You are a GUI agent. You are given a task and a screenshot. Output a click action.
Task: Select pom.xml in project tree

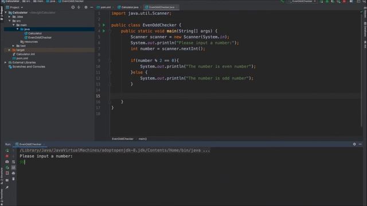(x=20, y=58)
